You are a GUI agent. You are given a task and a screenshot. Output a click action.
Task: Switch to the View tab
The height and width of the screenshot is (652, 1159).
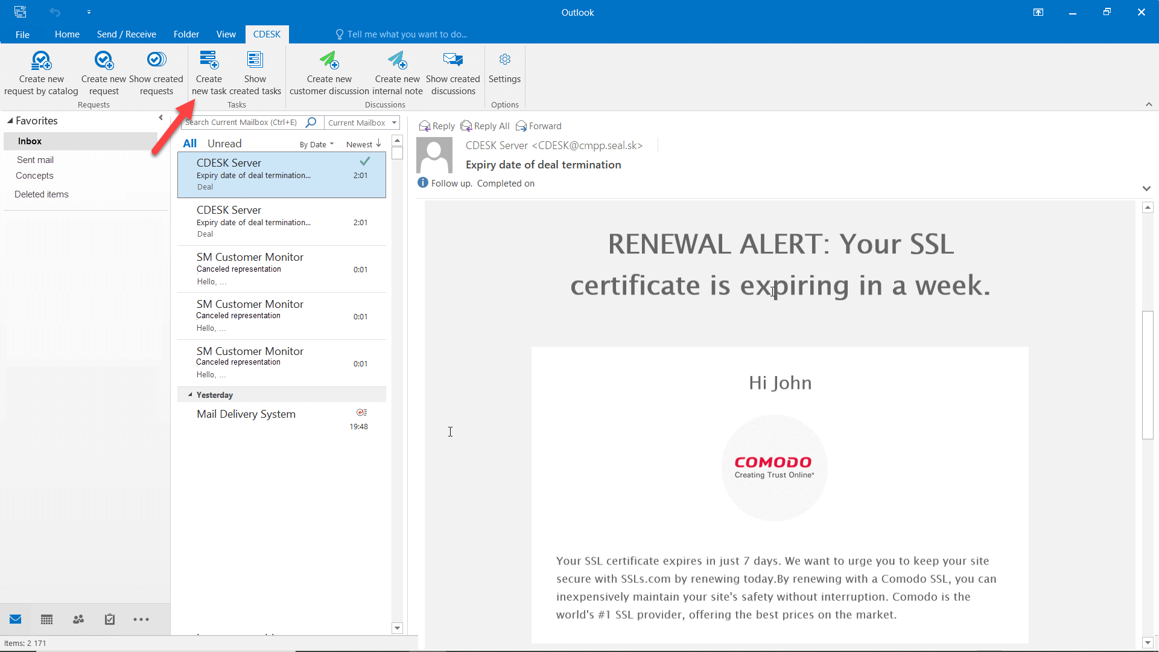point(226,34)
